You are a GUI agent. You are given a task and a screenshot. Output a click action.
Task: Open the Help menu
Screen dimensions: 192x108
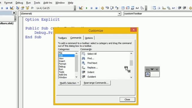70,3
